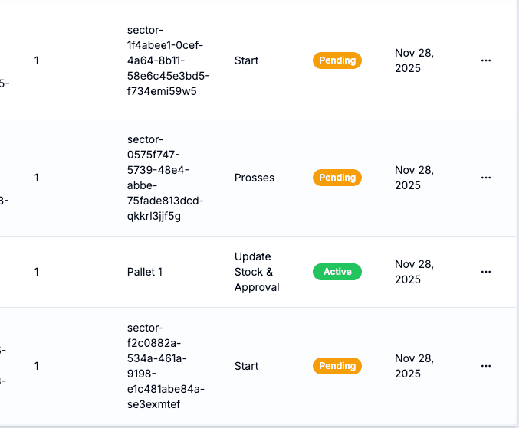Screen dimensions: 519x428
Task: Click the sector-f2c0882a-534a identifier text
Action: pyautogui.click(x=165, y=366)
